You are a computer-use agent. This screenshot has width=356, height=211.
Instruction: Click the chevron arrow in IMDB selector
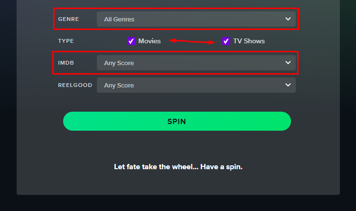(x=288, y=63)
